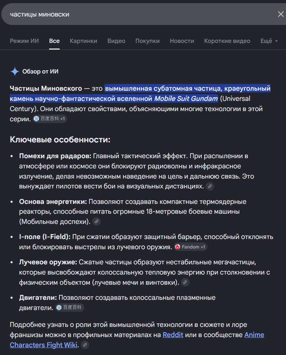Click the Fandom +1 source chip

(190, 247)
